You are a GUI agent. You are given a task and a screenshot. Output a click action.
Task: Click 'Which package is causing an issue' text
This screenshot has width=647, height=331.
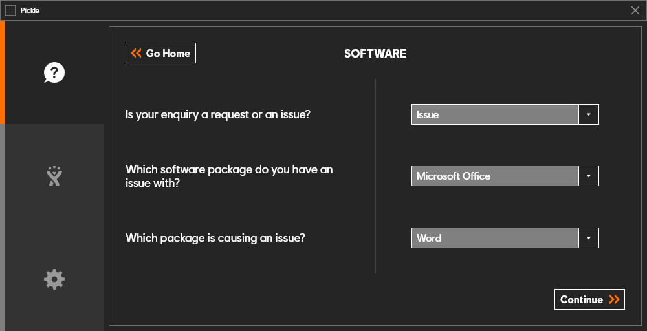click(215, 238)
